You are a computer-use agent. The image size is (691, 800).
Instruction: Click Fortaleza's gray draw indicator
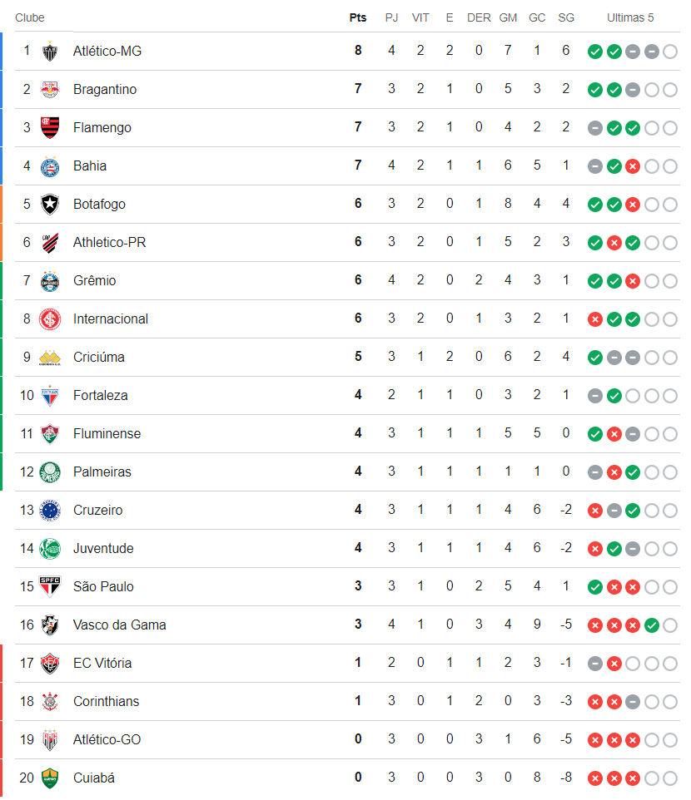[x=595, y=396]
